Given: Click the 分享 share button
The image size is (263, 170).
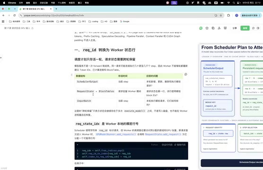Looking at the screenshot, I should [x=235, y=28].
